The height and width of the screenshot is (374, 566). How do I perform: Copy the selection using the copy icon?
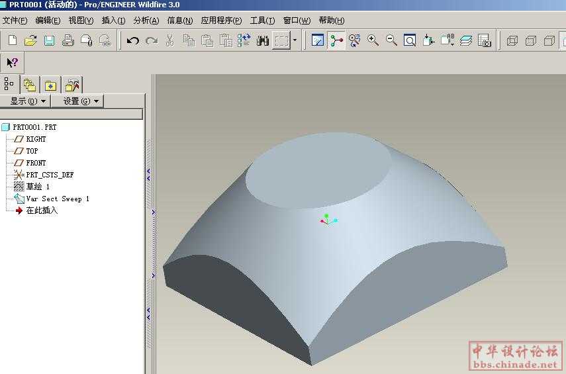coord(189,40)
